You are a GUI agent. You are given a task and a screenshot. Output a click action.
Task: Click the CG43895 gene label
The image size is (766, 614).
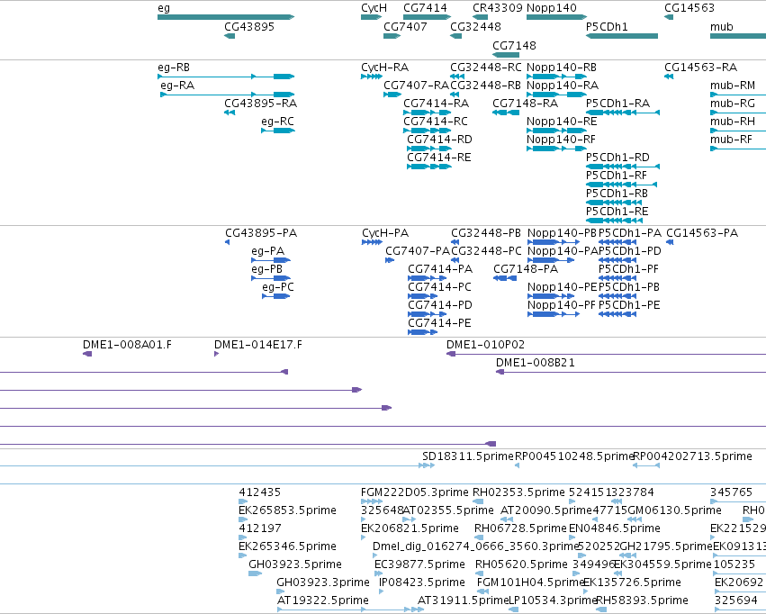[x=249, y=27]
